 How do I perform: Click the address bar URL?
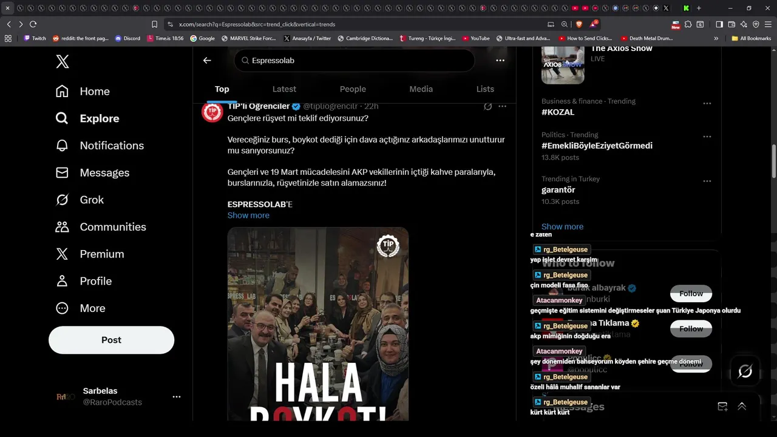pos(257,24)
